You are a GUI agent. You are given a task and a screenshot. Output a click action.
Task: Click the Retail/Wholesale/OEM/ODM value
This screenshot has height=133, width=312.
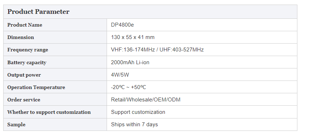145,100
